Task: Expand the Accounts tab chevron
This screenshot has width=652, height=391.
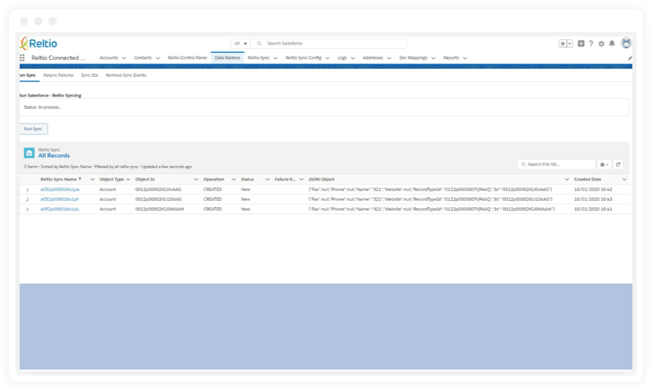Action: click(124, 58)
